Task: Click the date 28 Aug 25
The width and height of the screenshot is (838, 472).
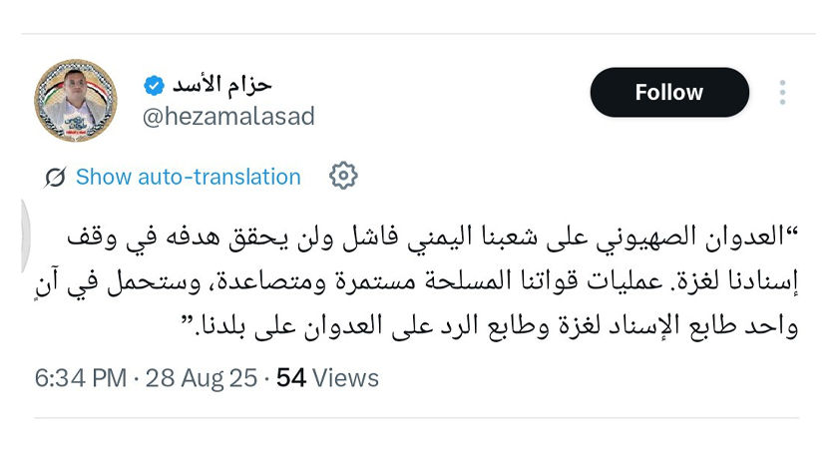Action: 202,378
